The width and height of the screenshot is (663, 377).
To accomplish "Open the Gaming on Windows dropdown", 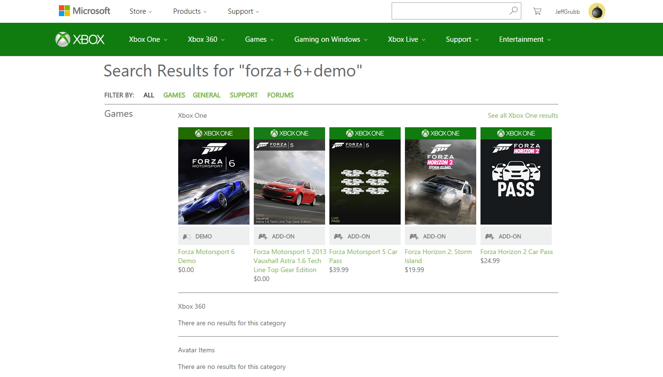I will point(331,39).
